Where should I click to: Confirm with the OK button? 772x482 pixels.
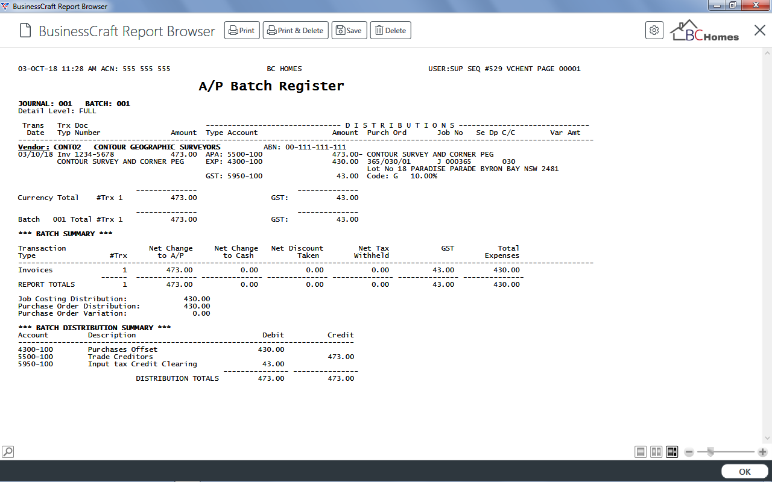coord(744,472)
